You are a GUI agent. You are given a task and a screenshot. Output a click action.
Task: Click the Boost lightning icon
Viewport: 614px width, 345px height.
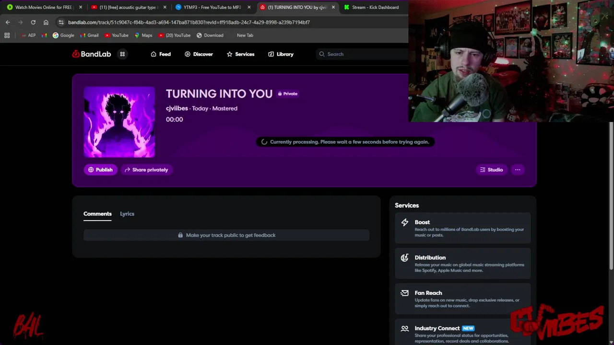405,222
